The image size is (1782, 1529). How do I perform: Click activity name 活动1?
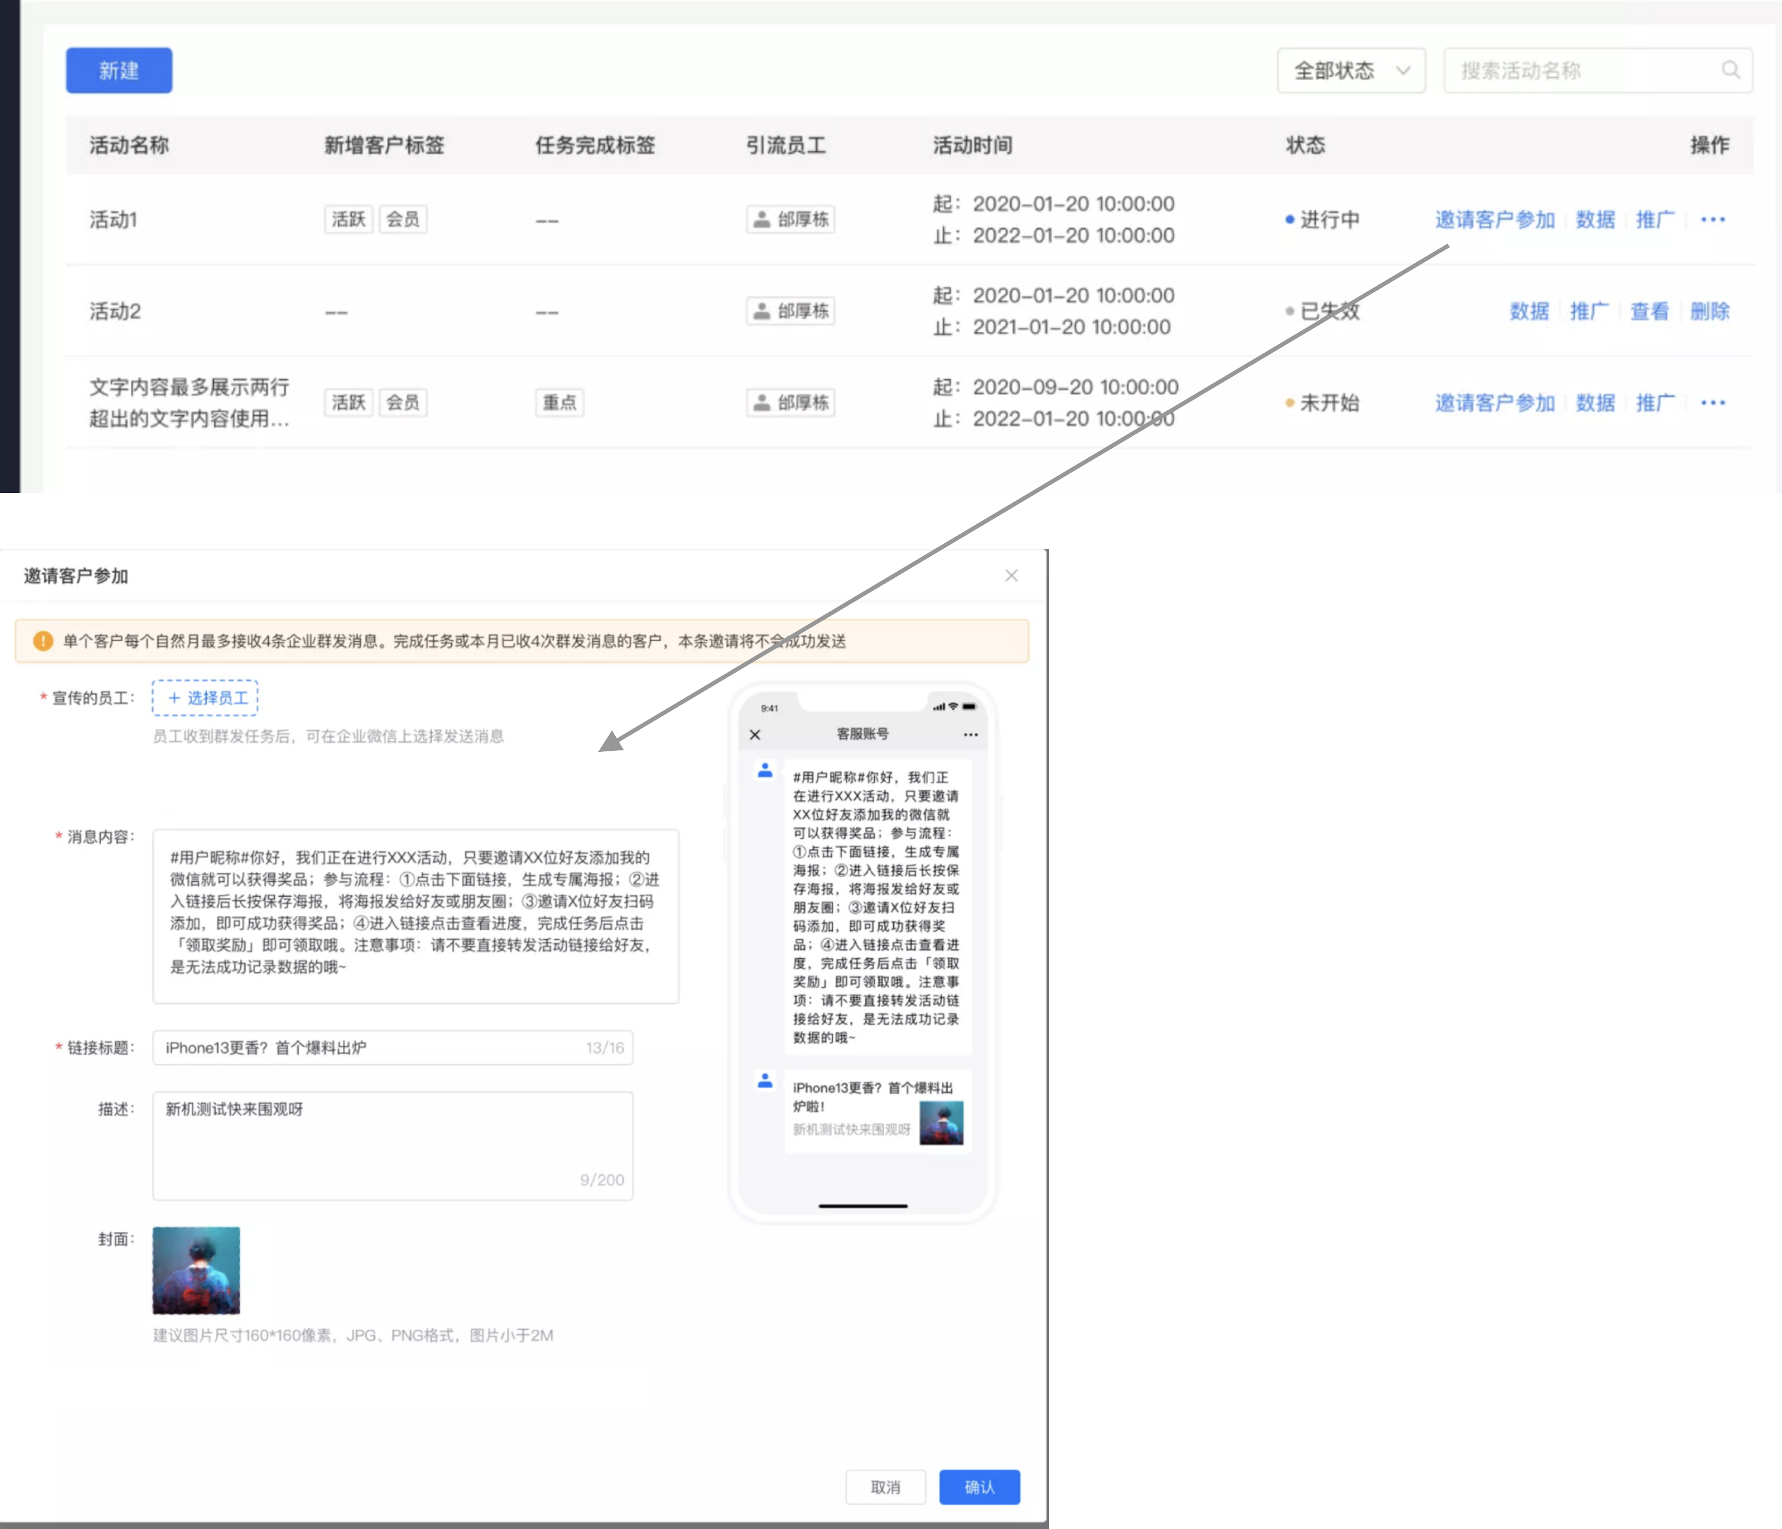pyautogui.click(x=113, y=220)
